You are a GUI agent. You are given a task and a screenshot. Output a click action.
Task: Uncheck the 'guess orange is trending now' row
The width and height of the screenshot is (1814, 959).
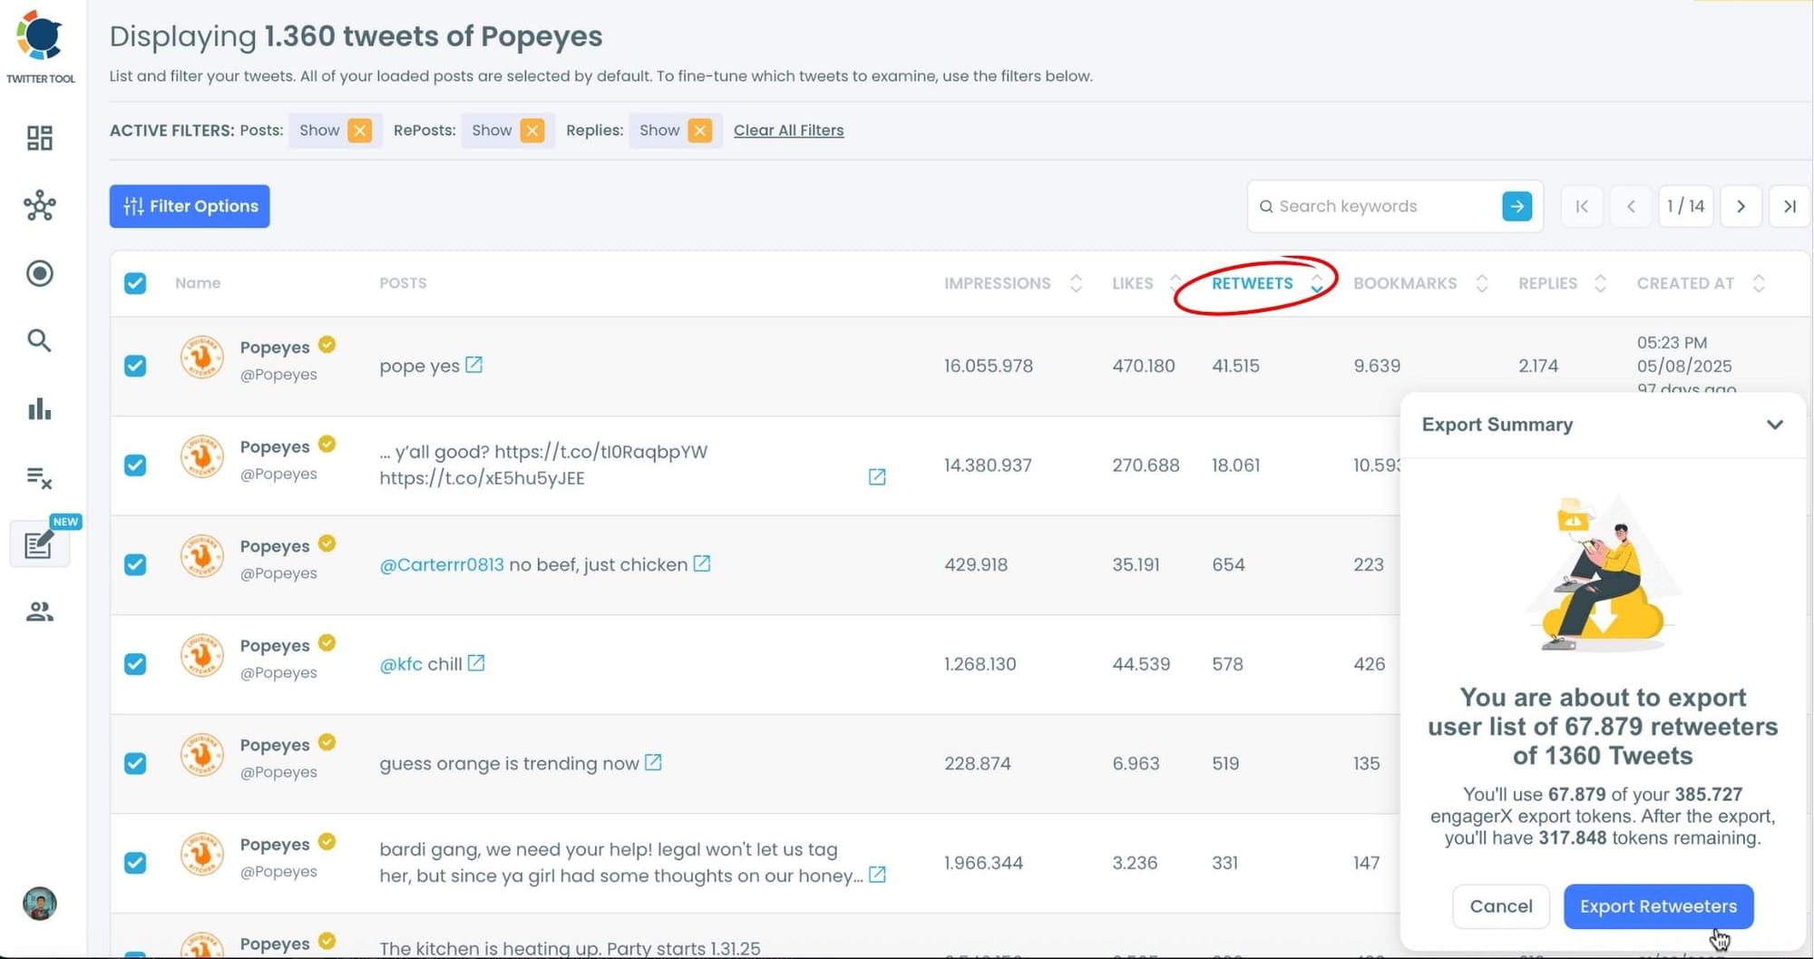135,763
